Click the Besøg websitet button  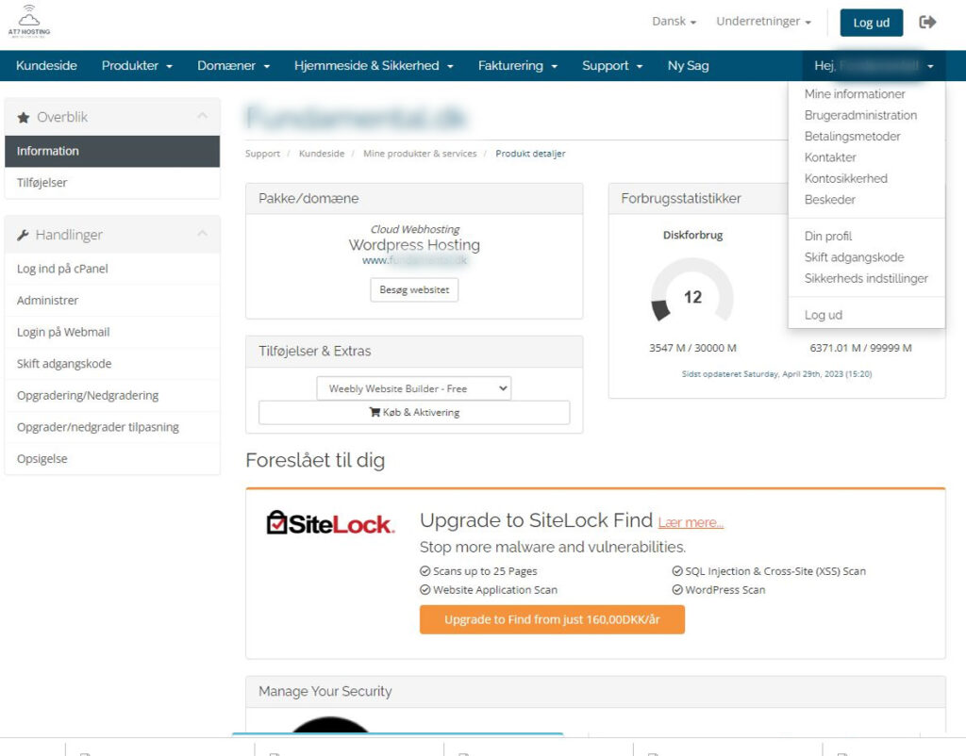click(x=414, y=289)
